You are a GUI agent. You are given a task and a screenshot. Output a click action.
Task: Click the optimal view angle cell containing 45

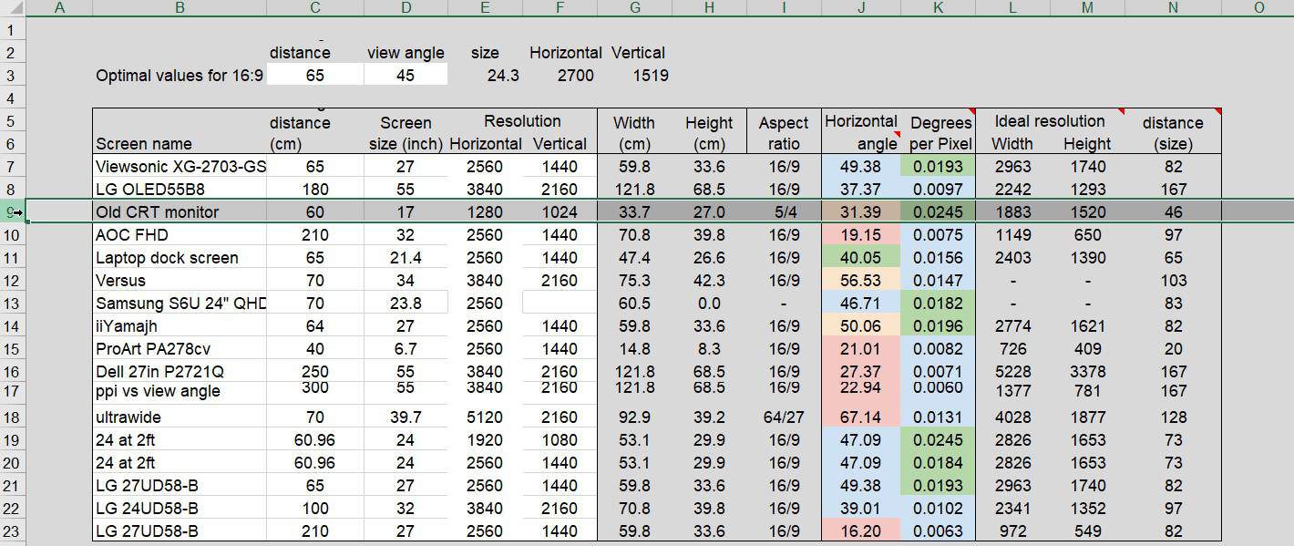(406, 76)
